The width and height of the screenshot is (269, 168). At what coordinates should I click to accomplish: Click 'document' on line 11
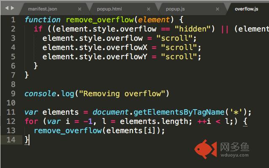point(111,112)
